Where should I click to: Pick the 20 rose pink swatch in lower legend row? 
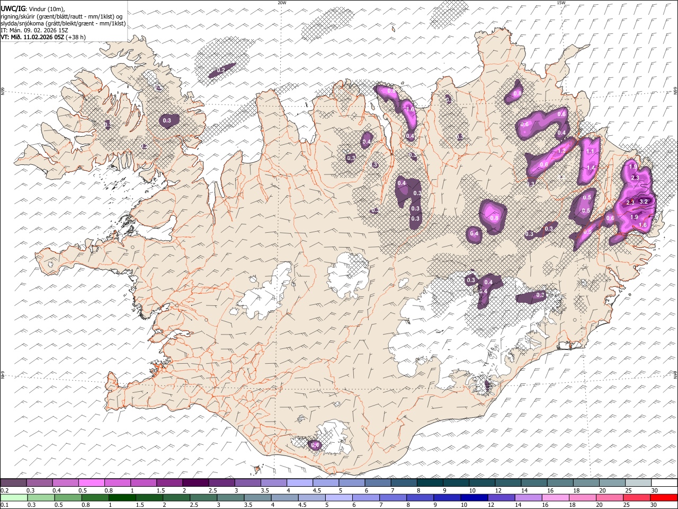pyautogui.click(x=610, y=497)
